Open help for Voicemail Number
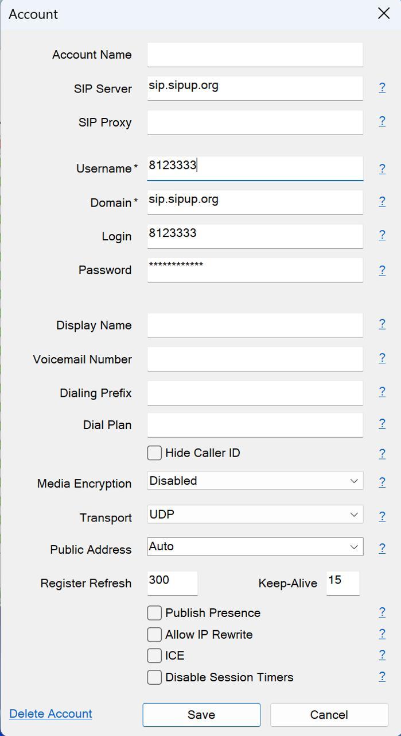This screenshot has width=401, height=736. point(382,358)
